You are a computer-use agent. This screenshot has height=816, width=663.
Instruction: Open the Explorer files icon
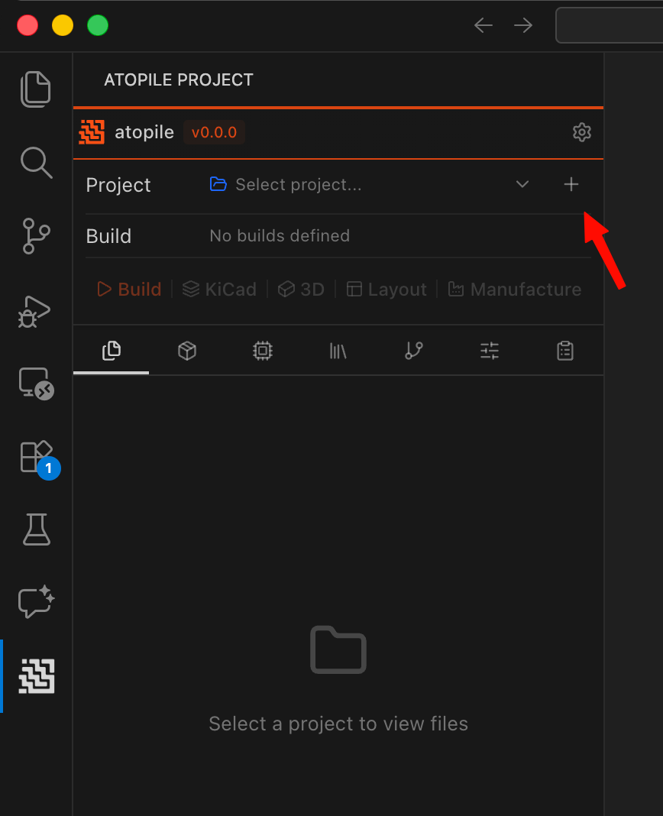(x=35, y=89)
